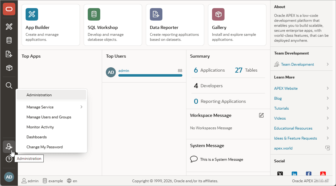This screenshot has width=336, height=186.
Task: Click the sidebar search magnifier icon
Action: (x=9, y=85)
